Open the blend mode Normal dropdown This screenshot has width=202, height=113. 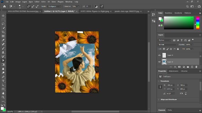tap(168, 45)
